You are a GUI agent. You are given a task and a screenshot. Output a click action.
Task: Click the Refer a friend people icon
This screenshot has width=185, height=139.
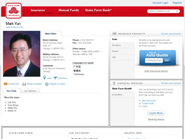[x=24, y=84]
